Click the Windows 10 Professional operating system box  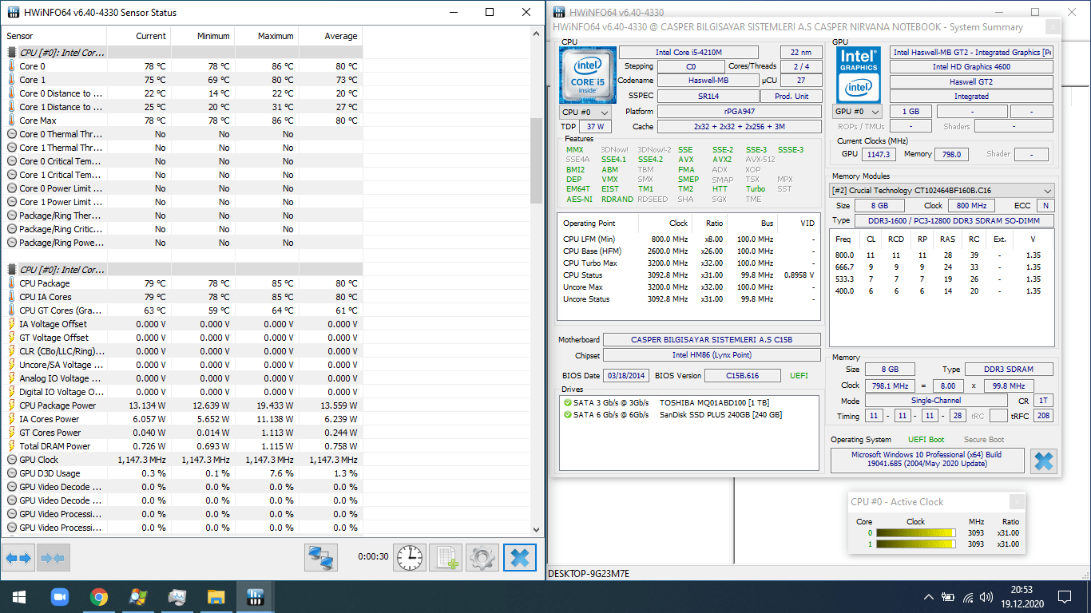tap(926, 459)
